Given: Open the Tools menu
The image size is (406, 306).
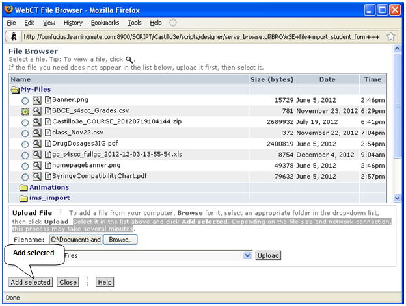Looking at the screenshot, I should pyautogui.click(x=135, y=23).
